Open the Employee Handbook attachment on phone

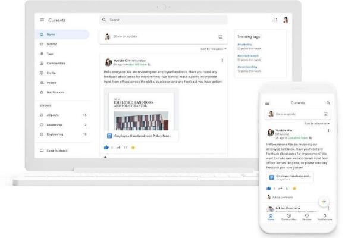coord(290,177)
